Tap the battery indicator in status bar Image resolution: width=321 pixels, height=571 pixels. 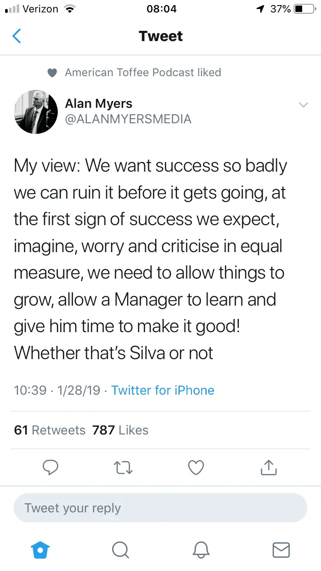pyautogui.click(x=304, y=9)
